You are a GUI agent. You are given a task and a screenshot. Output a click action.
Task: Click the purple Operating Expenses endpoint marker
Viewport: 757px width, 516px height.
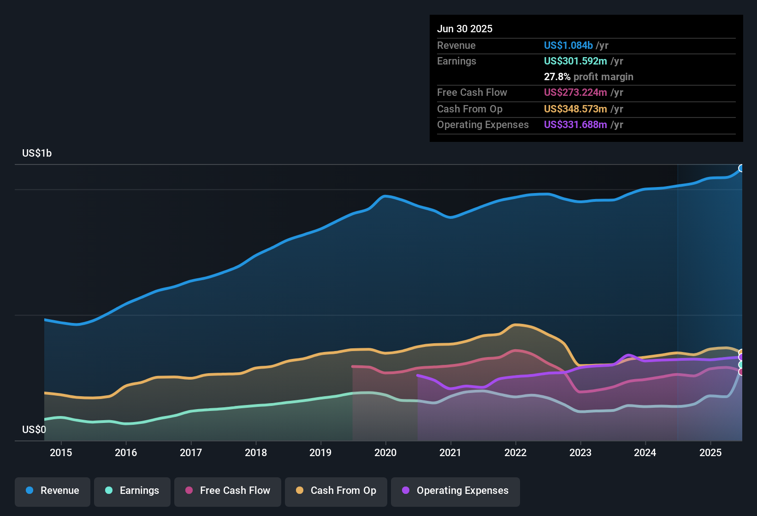(x=741, y=356)
